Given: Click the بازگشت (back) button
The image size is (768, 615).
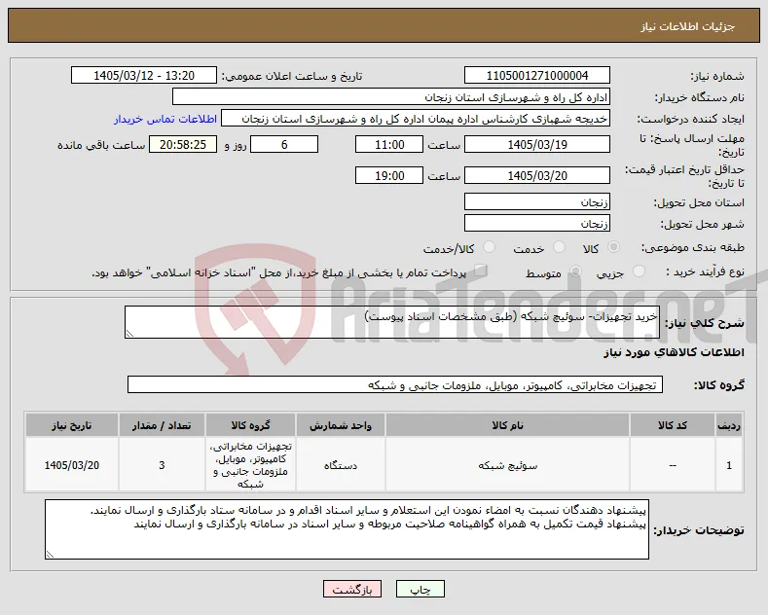Looking at the screenshot, I should 352,589.
